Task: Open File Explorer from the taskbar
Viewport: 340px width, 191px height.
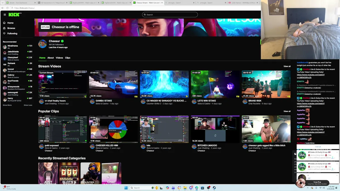Action: point(185,188)
